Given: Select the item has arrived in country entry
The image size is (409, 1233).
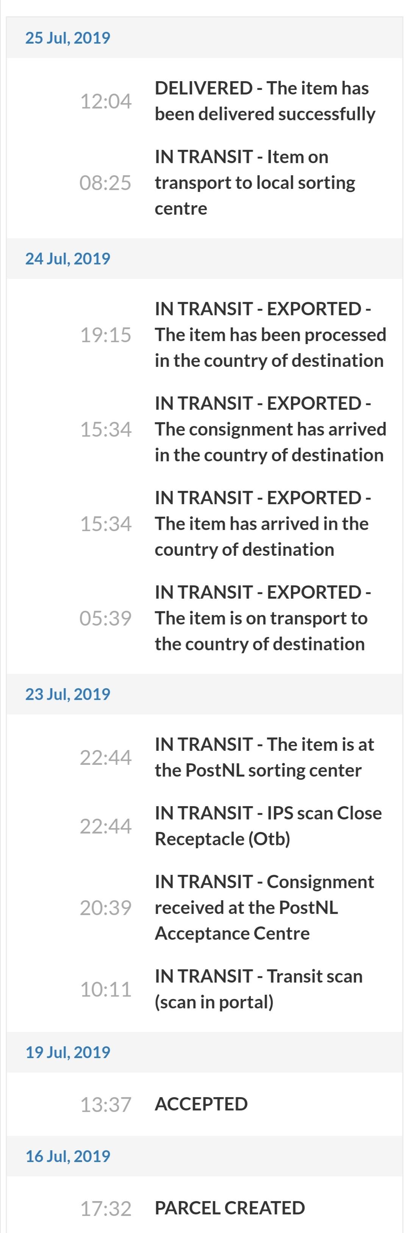Looking at the screenshot, I should point(204,524).
